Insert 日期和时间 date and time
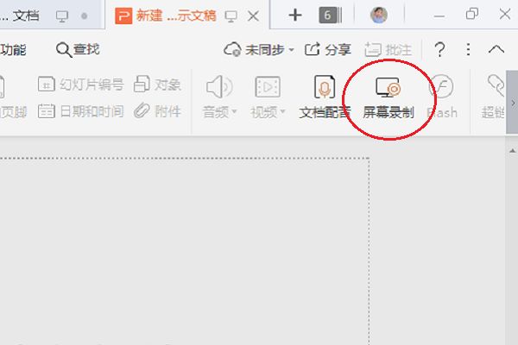Viewport: 518px width, 345px height. click(81, 111)
